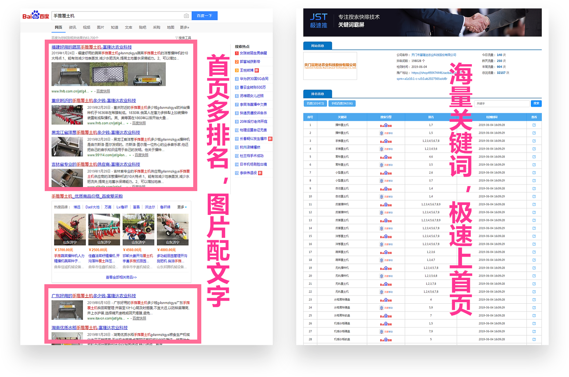Expand the 更多 brands dropdown
The width and height of the screenshot is (569, 377).
pos(182,207)
